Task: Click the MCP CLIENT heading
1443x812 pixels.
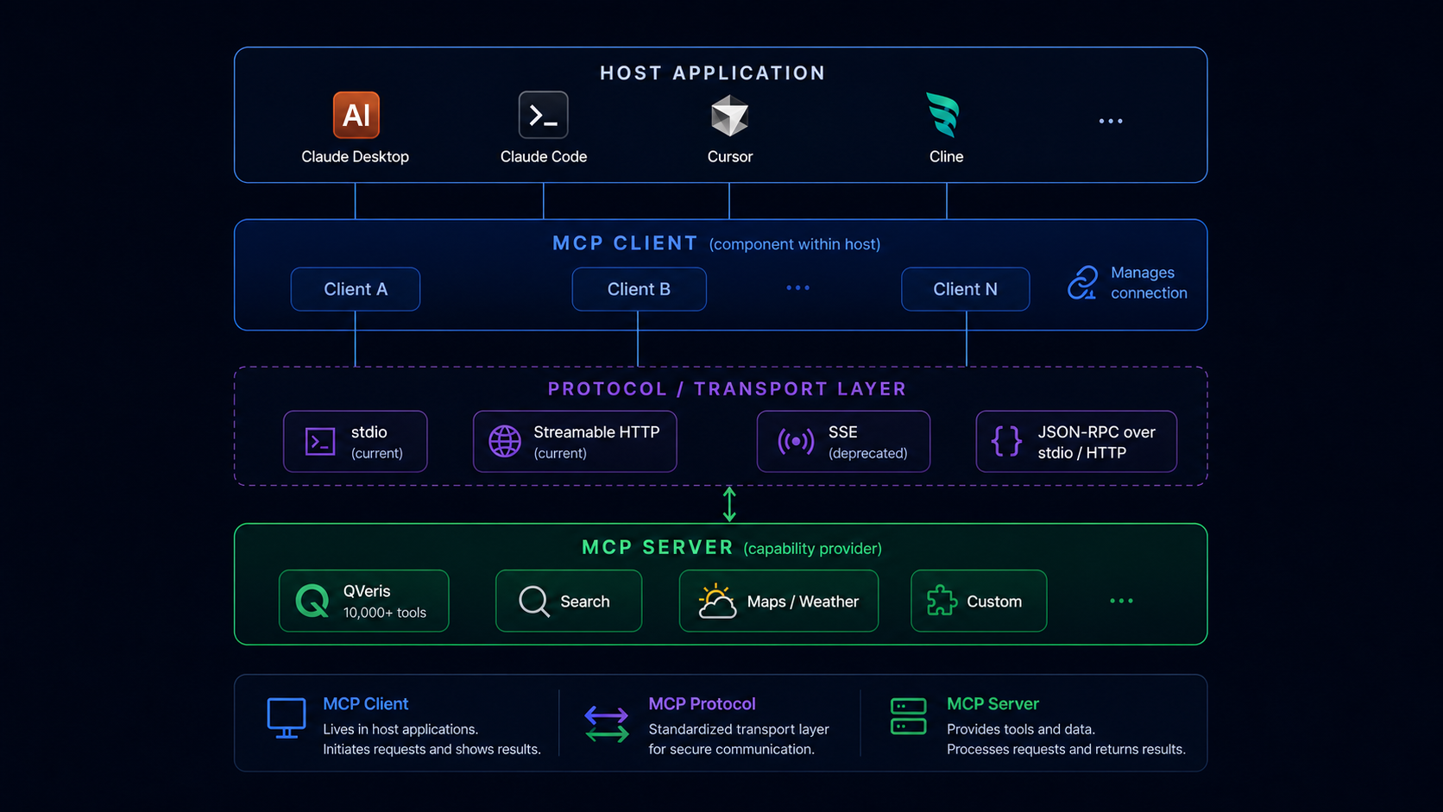Action: (x=625, y=243)
